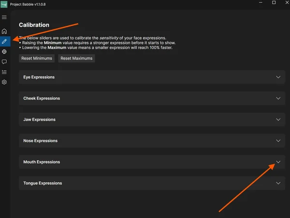This screenshot has height=218, width=290.
Task: Maximize the Project Babble window
Action: (274, 3)
